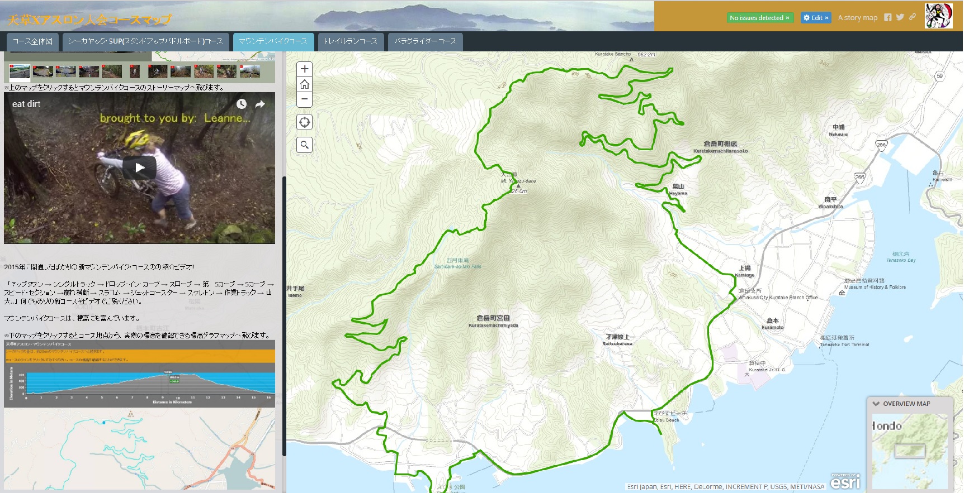Zoom out on the map

pyautogui.click(x=304, y=99)
